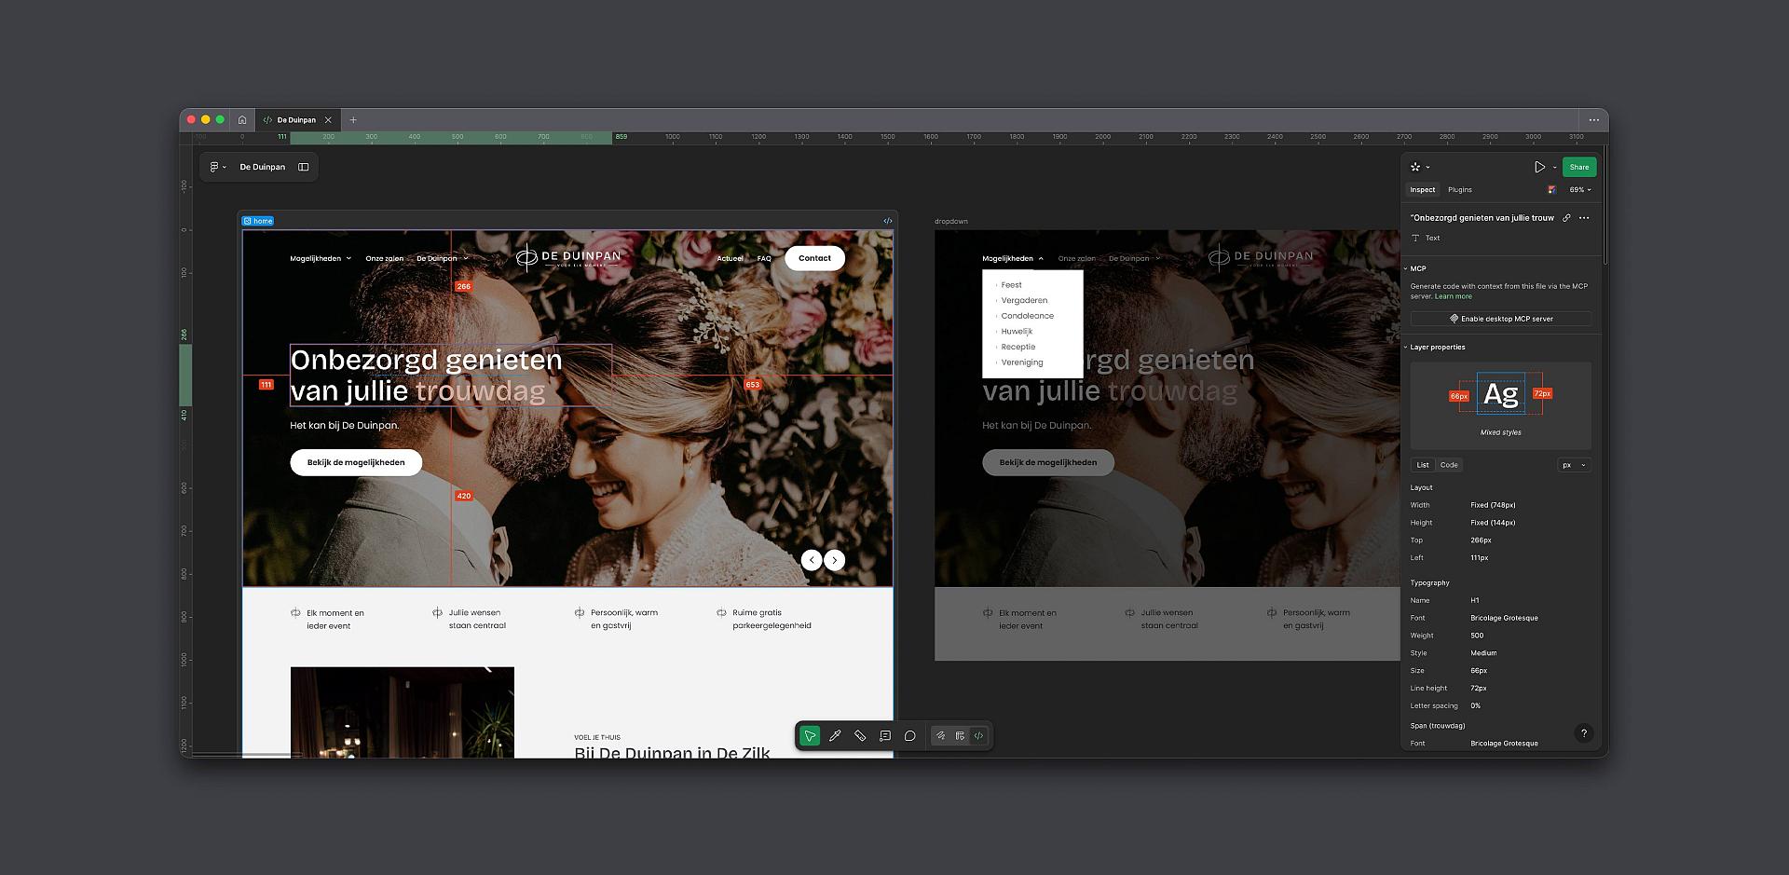
Task: Pick the eyedropper tool in bottom toolbar
Action: [x=835, y=736]
